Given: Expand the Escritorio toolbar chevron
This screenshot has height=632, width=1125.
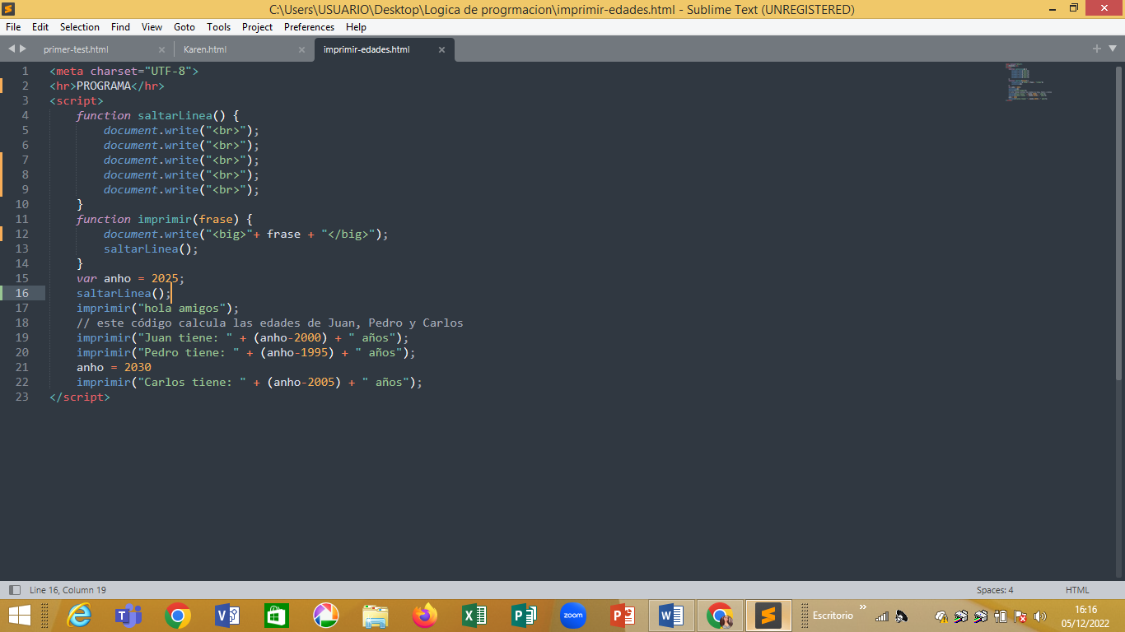Looking at the screenshot, I should pyautogui.click(x=863, y=609).
